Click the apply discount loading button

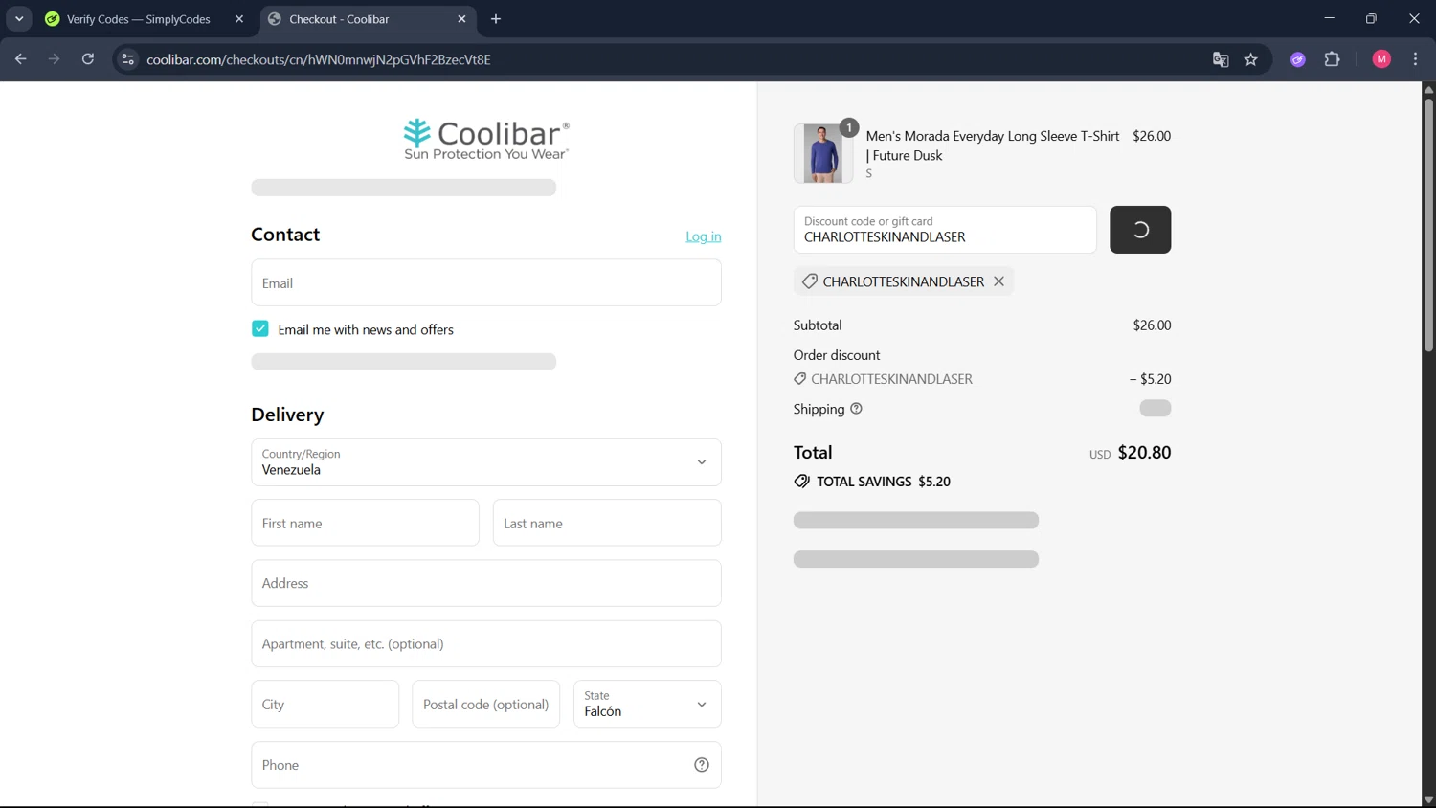point(1140,230)
